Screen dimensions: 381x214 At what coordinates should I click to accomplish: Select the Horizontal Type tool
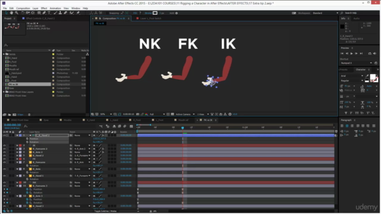point(49,13)
